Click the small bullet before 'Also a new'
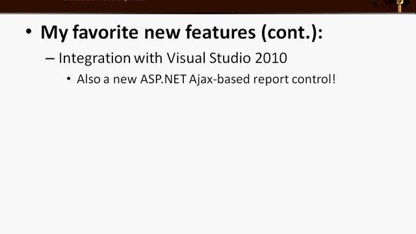The width and height of the screenshot is (416, 234). pyautogui.click(x=69, y=79)
